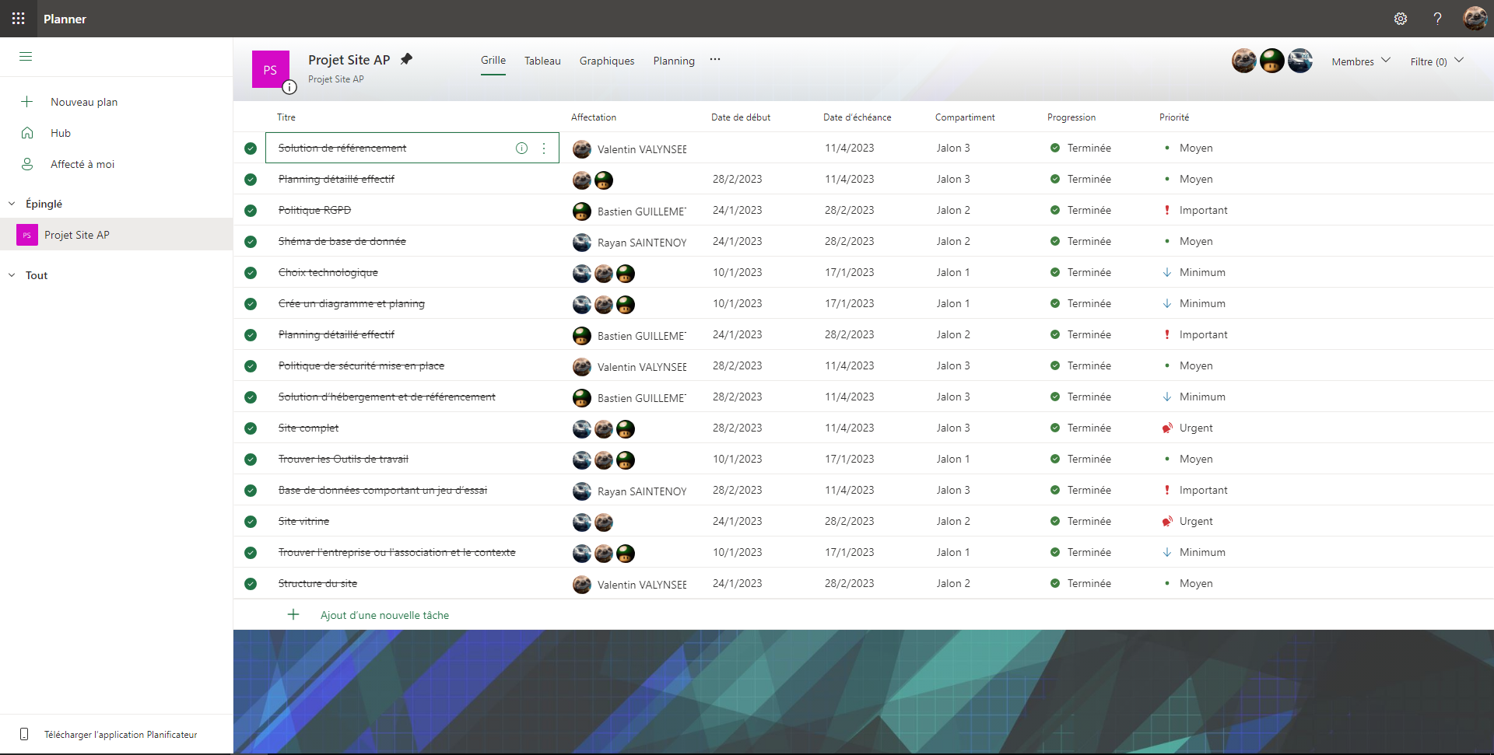Switch to the Graphiques tab

(606, 61)
